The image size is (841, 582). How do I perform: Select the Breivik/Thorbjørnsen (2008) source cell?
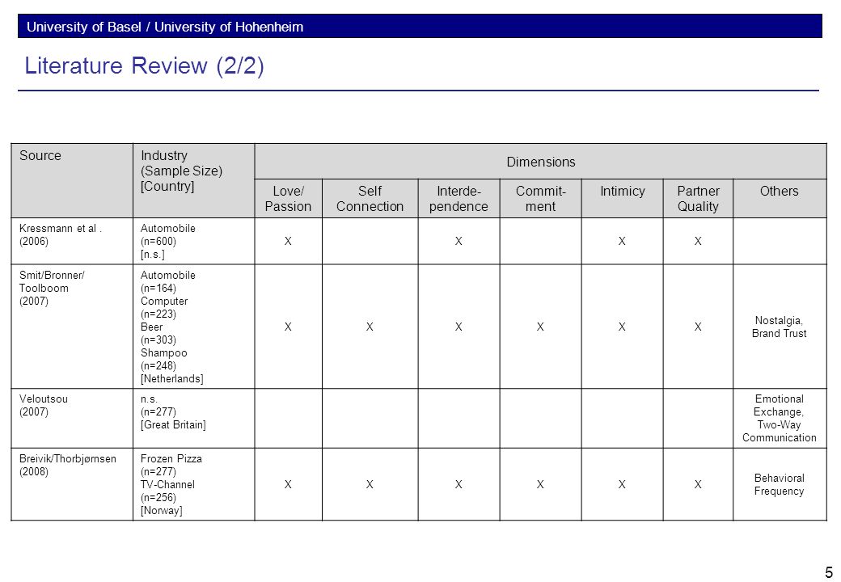(x=72, y=484)
